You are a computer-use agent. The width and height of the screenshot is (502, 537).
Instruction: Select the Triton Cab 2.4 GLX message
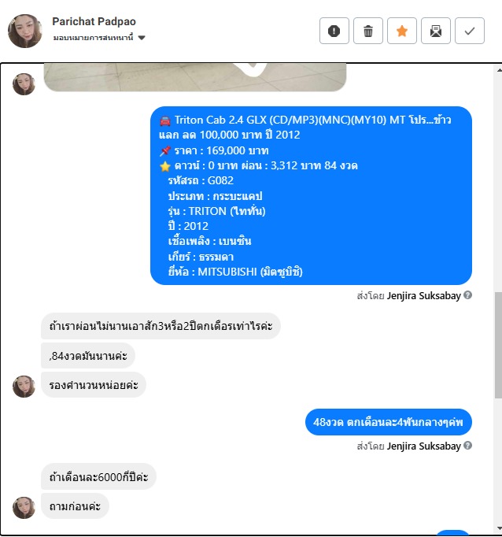[x=311, y=195]
